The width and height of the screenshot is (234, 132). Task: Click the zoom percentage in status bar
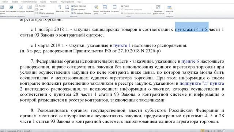pos(219,131)
